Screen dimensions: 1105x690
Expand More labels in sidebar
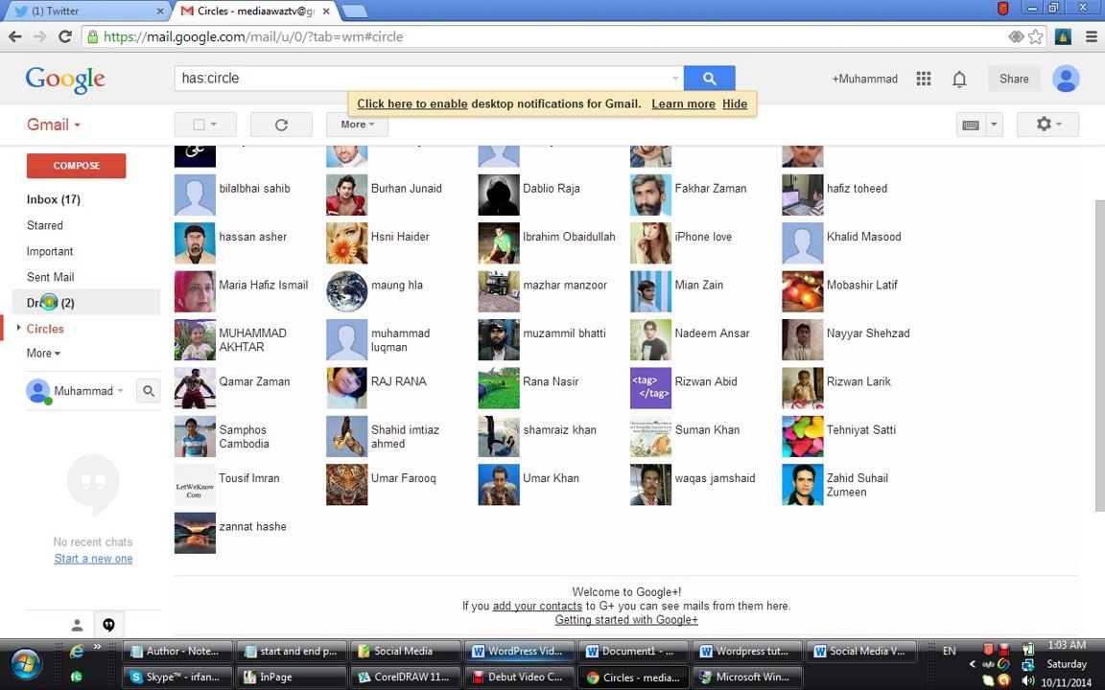click(43, 354)
